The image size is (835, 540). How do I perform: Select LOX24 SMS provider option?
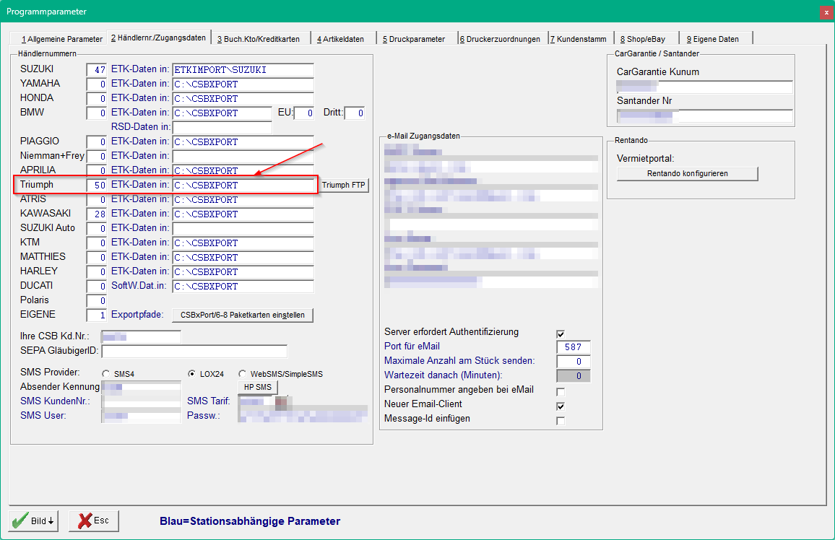tap(191, 373)
